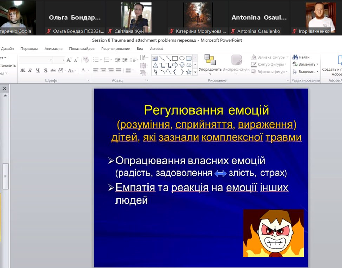Close the slide thumbnail pane
Screen dimensions: 342x268
(5, 89)
